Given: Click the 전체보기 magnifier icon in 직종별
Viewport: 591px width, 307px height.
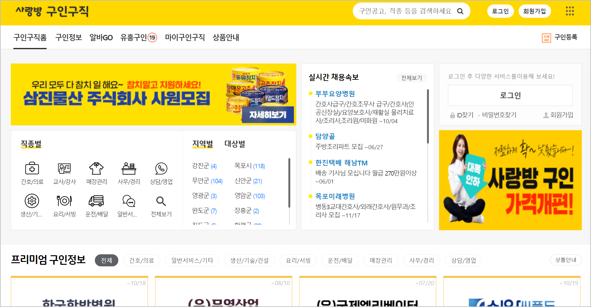Looking at the screenshot, I should tap(161, 201).
